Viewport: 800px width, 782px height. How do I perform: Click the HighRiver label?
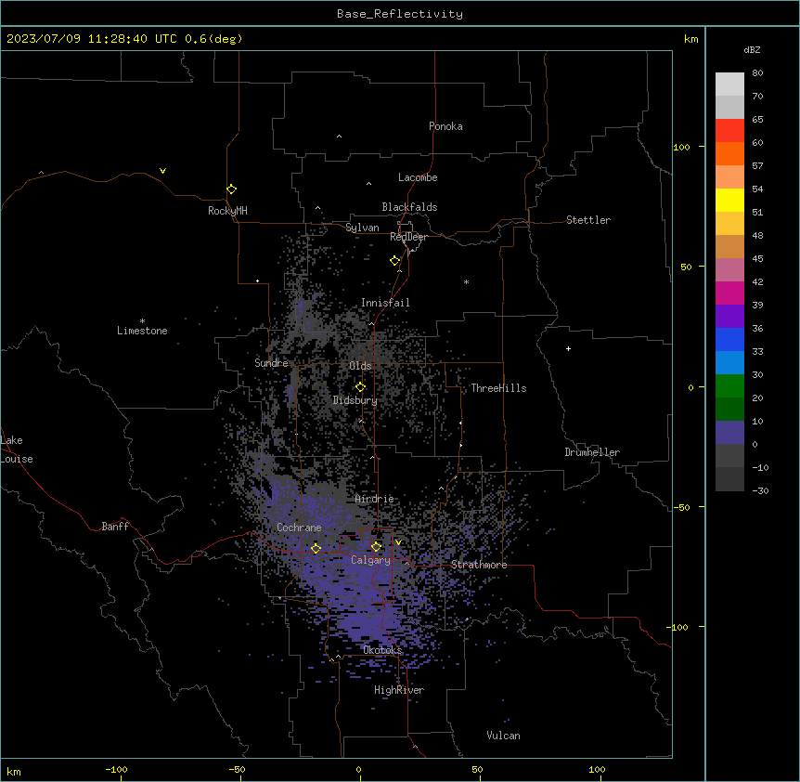click(399, 690)
